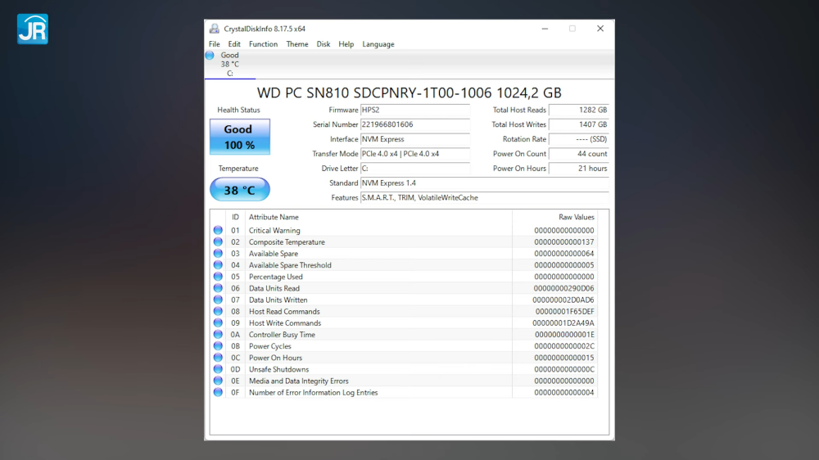Click the status orb for Unsafe Shutdowns
Screen dimensions: 819x460
tap(218, 369)
